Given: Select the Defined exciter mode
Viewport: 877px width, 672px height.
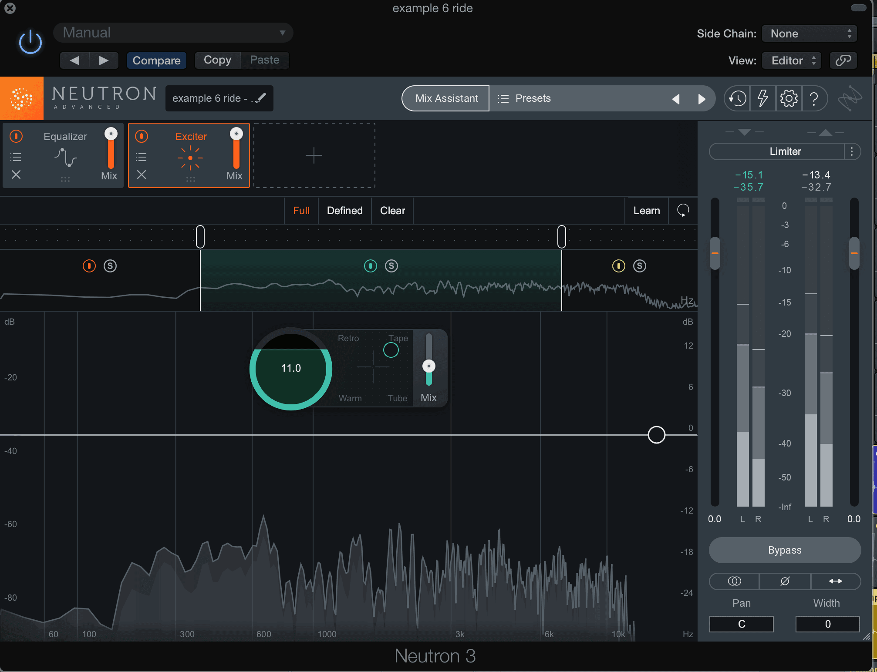Looking at the screenshot, I should pyautogui.click(x=344, y=211).
